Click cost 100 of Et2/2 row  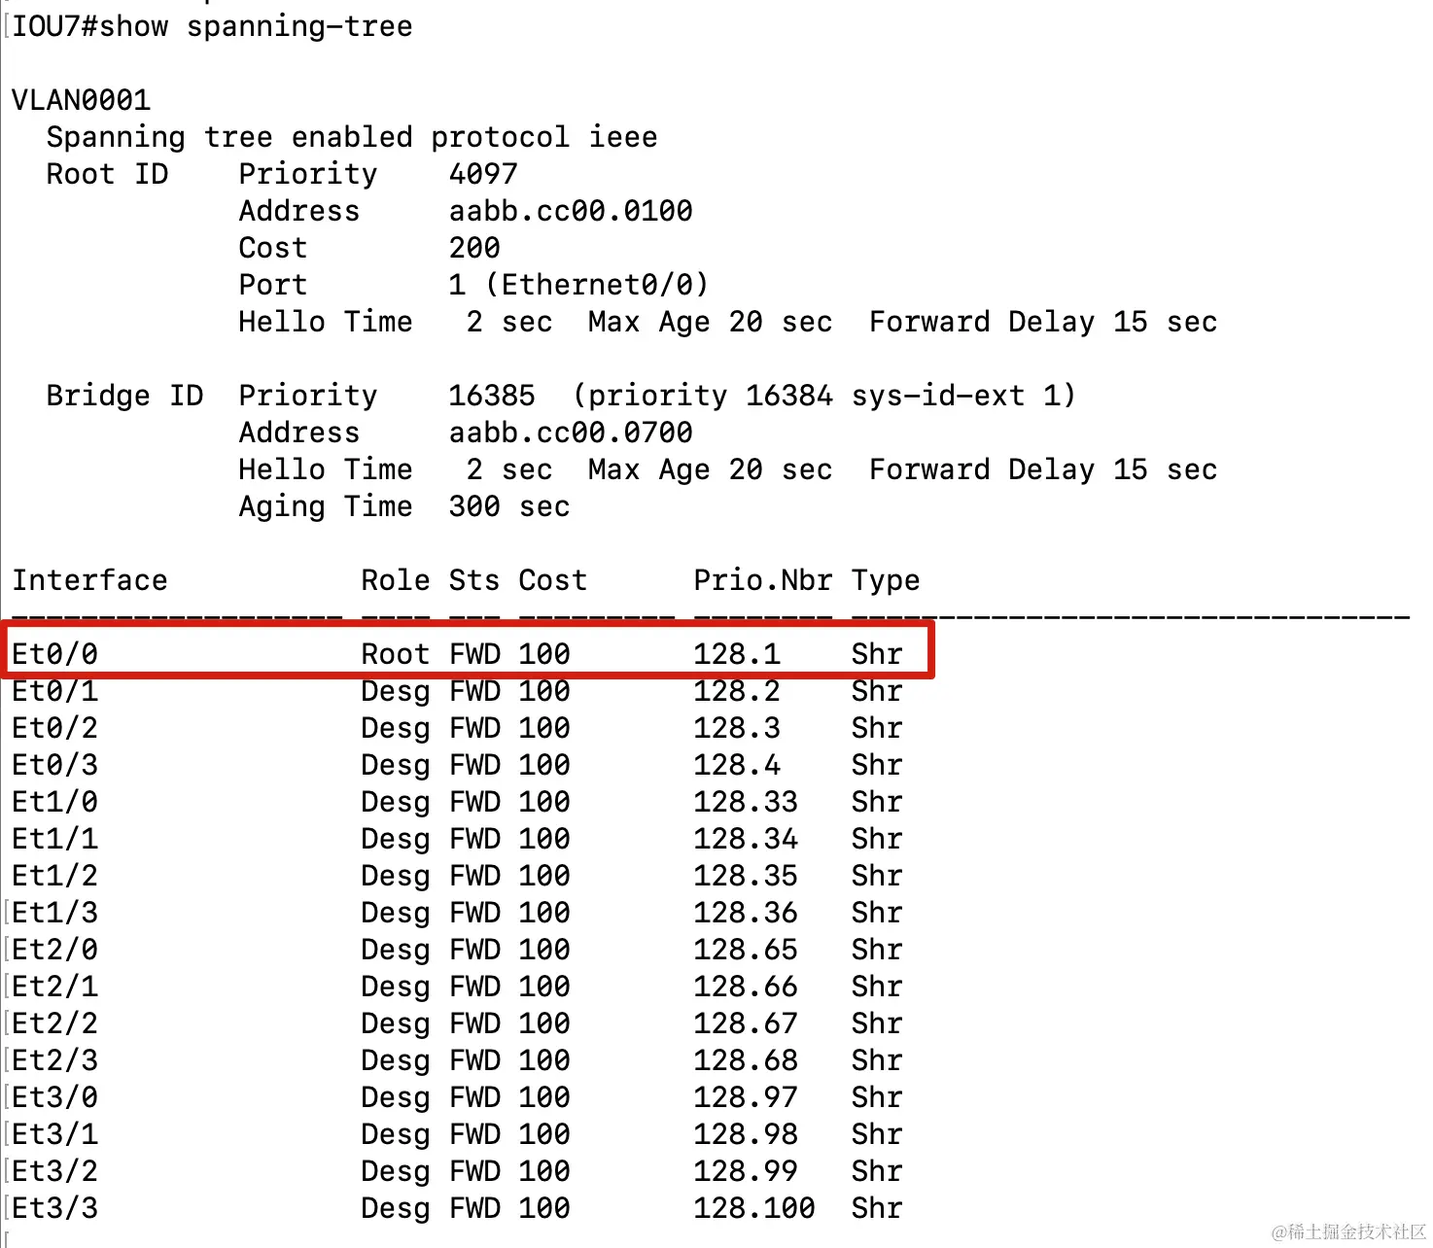click(544, 1023)
